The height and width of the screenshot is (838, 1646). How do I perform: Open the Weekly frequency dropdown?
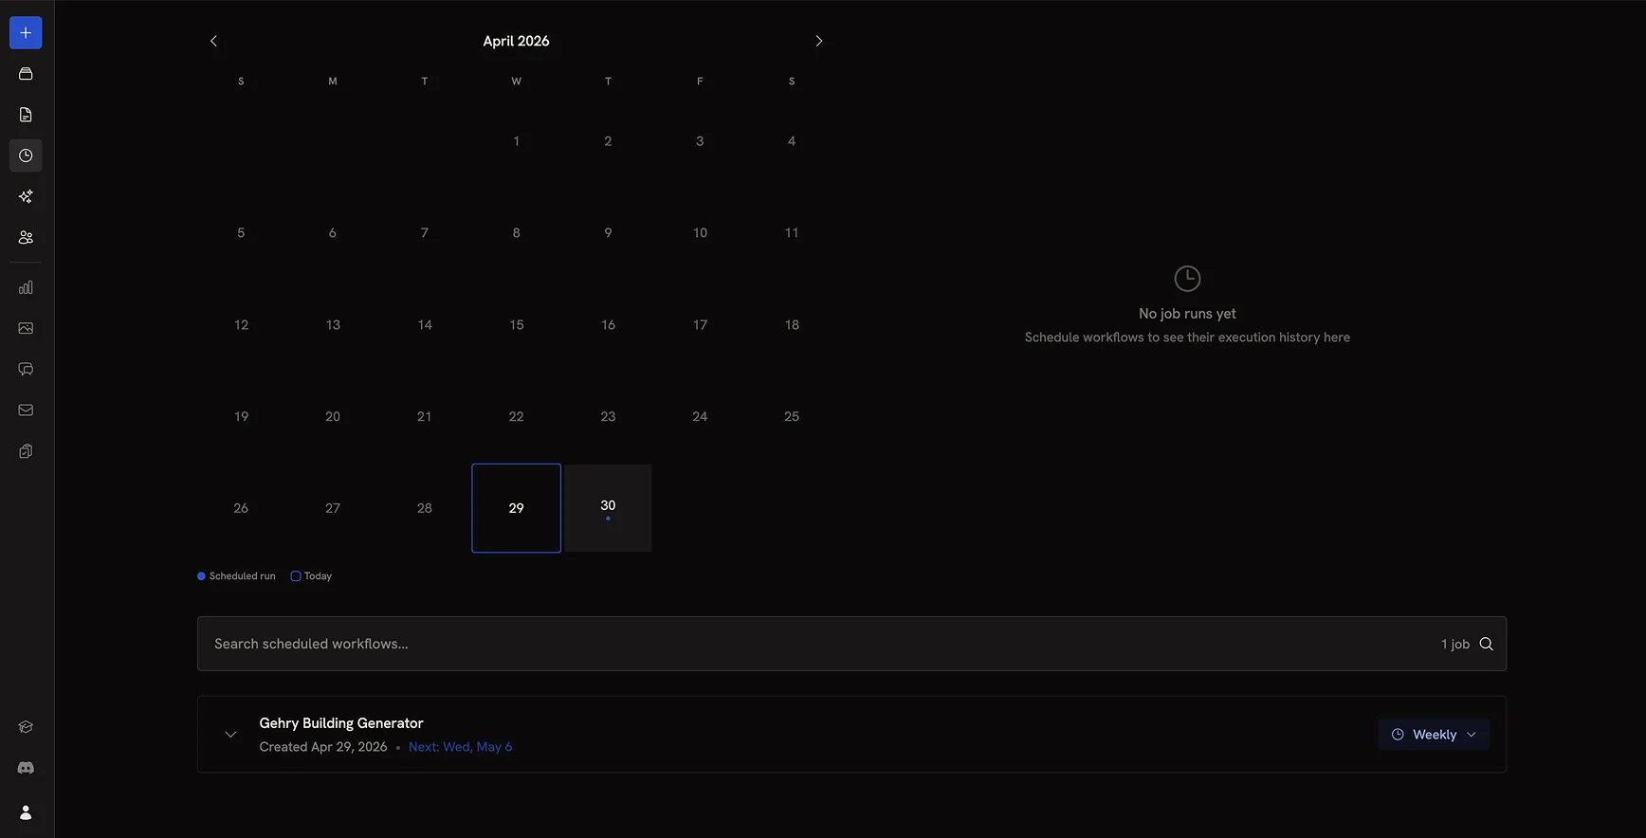(1434, 735)
